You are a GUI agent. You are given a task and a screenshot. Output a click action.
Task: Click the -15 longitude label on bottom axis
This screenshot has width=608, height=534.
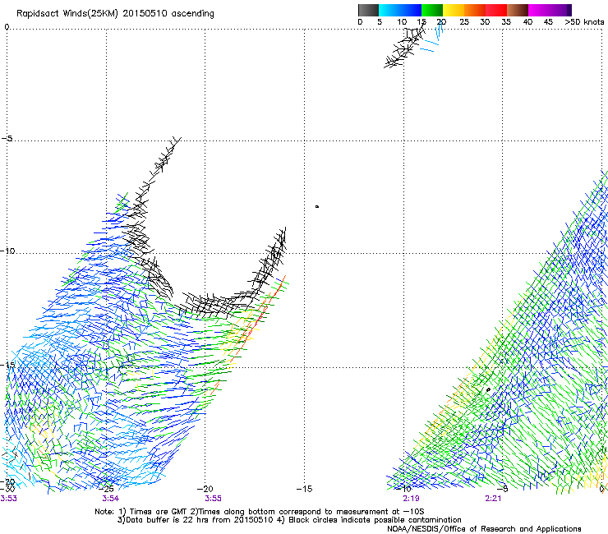click(x=304, y=489)
